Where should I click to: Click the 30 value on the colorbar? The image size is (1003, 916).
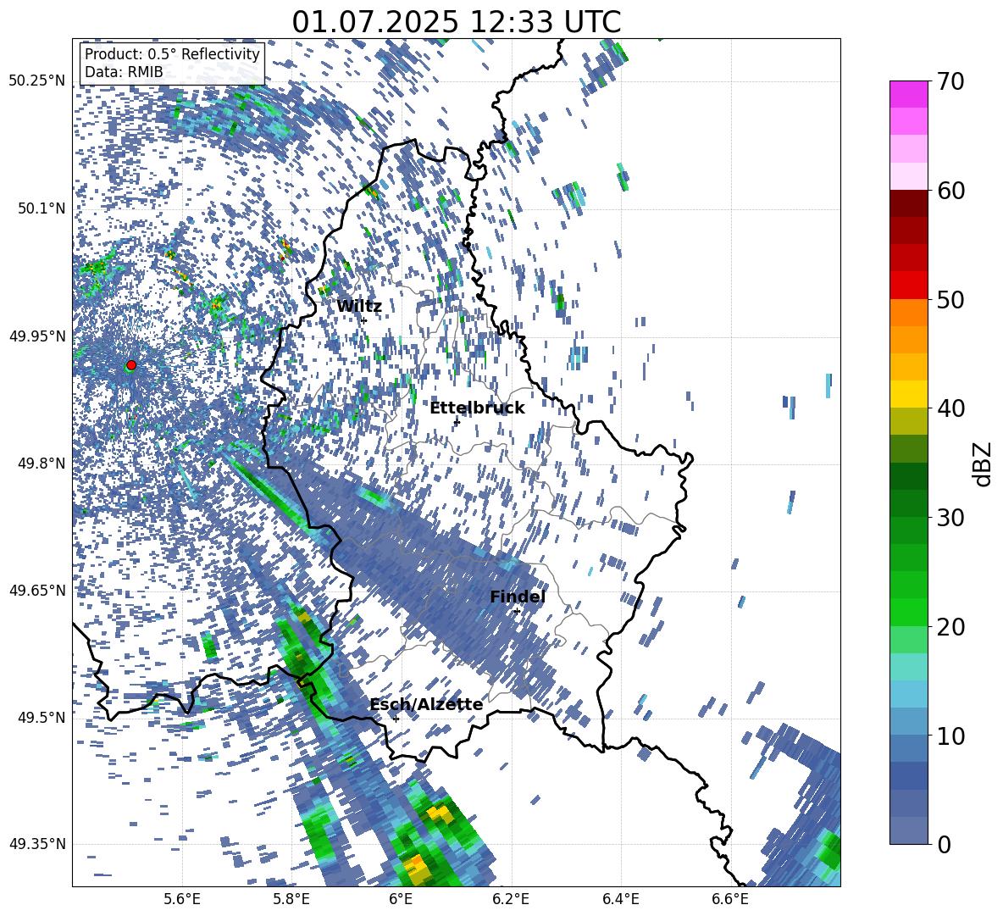tap(950, 518)
